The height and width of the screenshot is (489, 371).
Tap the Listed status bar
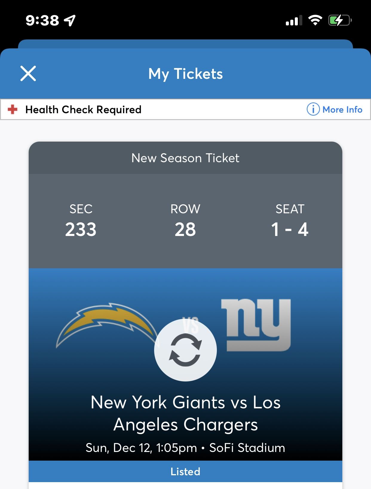click(x=185, y=471)
